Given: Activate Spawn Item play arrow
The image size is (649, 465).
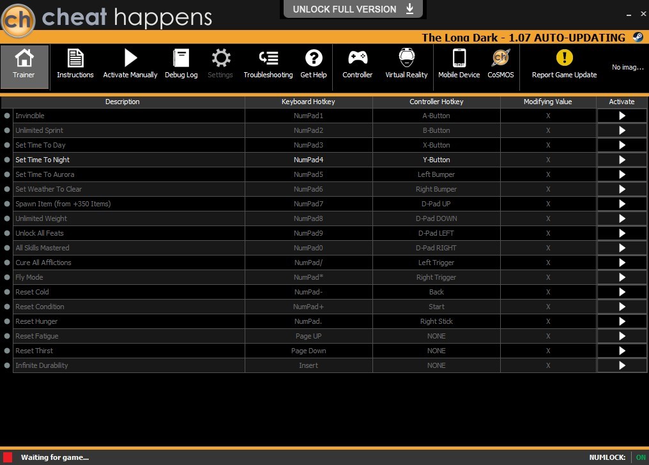Looking at the screenshot, I should [622, 204].
